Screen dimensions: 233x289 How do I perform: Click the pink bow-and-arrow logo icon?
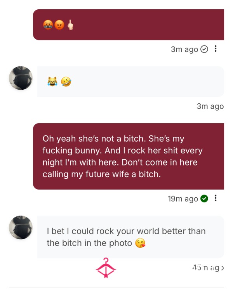click(x=106, y=268)
